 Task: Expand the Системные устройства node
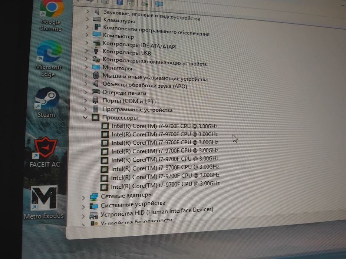[83, 207]
